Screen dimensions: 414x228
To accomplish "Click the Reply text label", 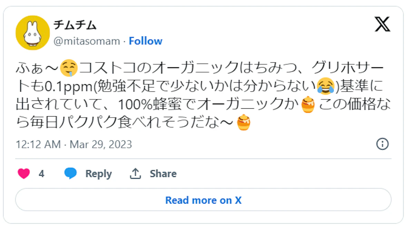I will coord(99,174).
